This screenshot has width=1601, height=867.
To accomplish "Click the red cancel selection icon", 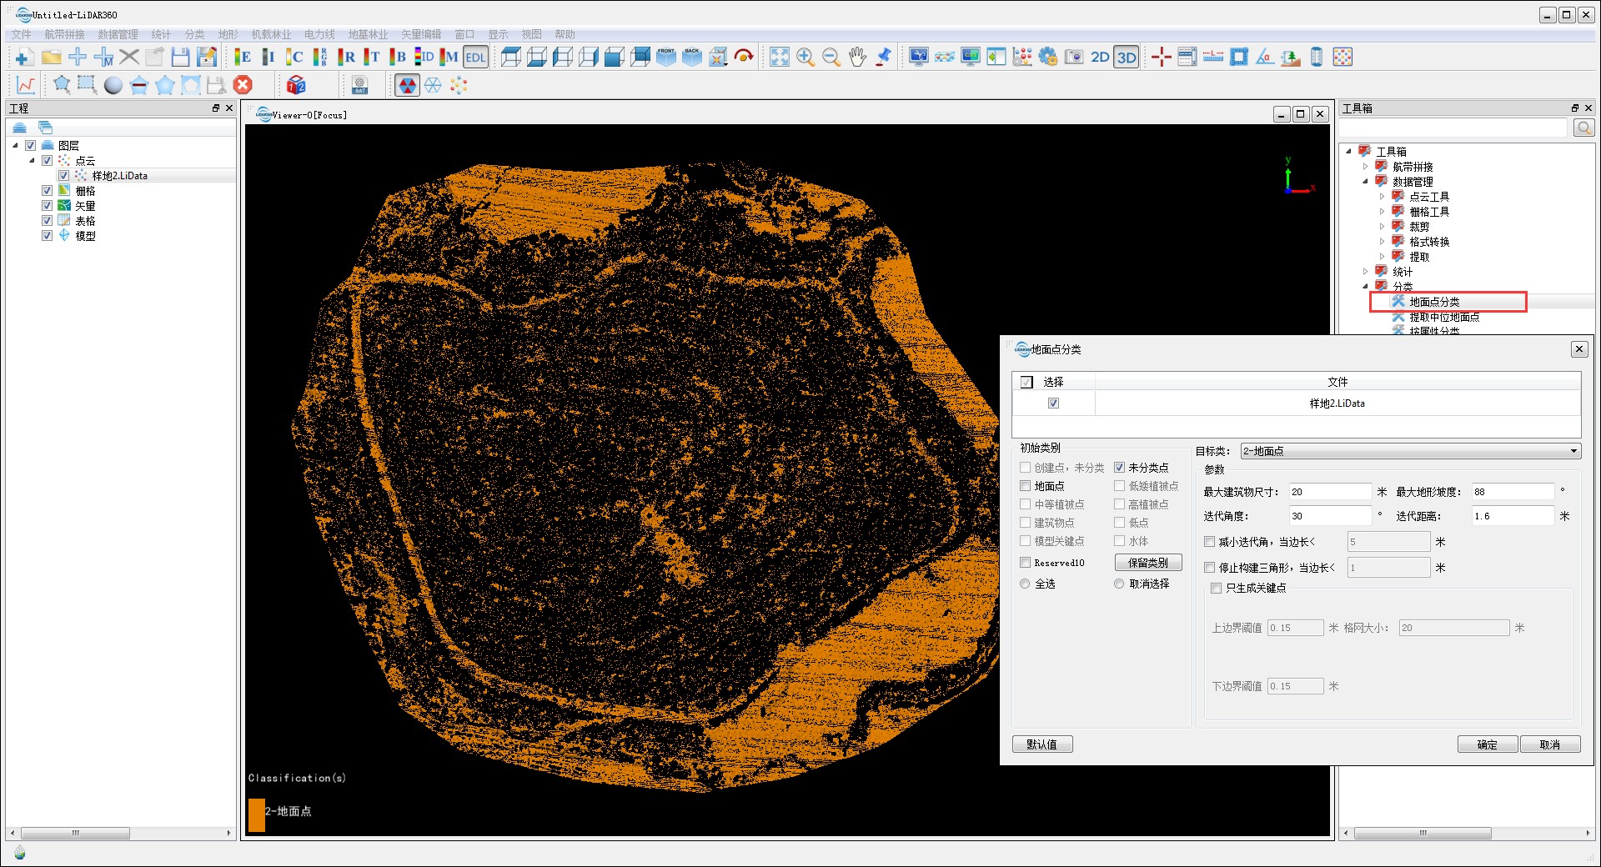I will coord(243,85).
